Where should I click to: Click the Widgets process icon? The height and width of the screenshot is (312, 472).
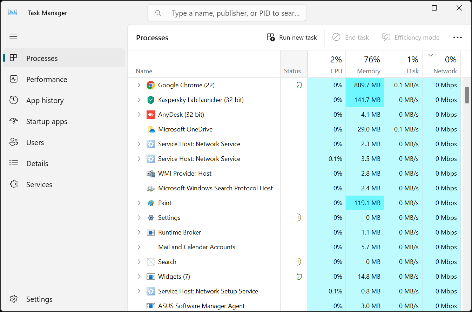click(151, 277)
